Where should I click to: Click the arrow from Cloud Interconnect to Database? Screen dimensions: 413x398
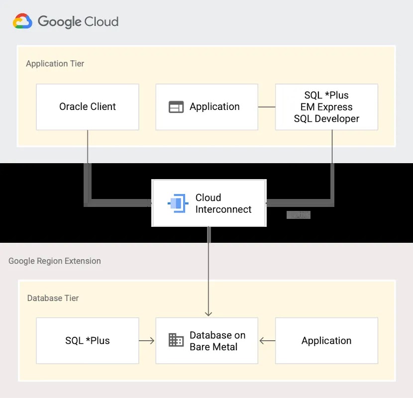[x=208, y=271]
